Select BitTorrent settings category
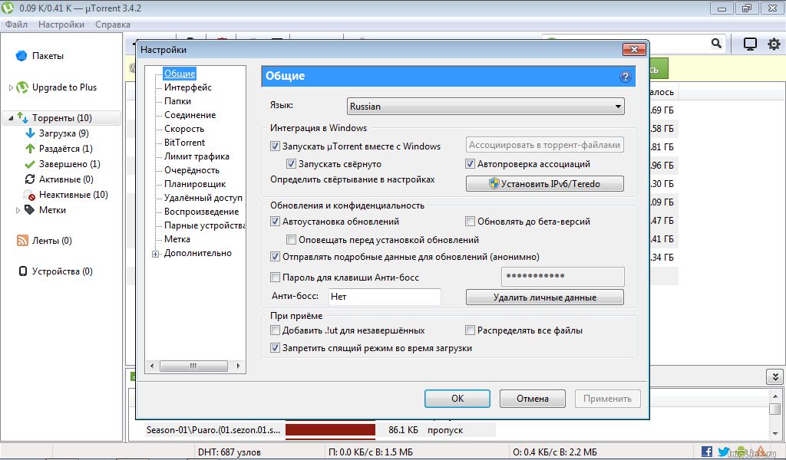The image size is (786, 460). click(x=184, y=142)
